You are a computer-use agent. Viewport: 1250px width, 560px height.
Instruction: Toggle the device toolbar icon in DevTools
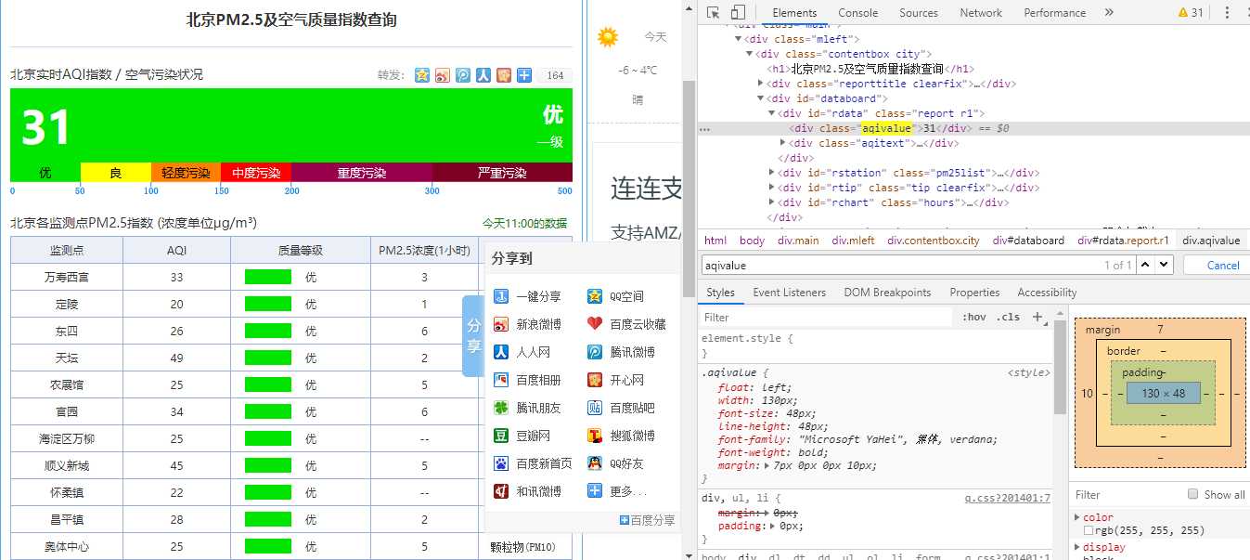point(738,12)
